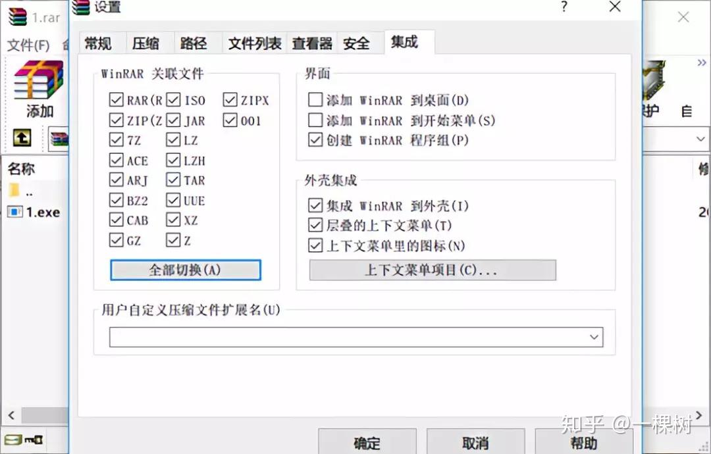This screenshot has width=711, height=454.
Task: Click the toolbar overflow chevron at top right
Action: pyautogui.click(x=702, y=63)
